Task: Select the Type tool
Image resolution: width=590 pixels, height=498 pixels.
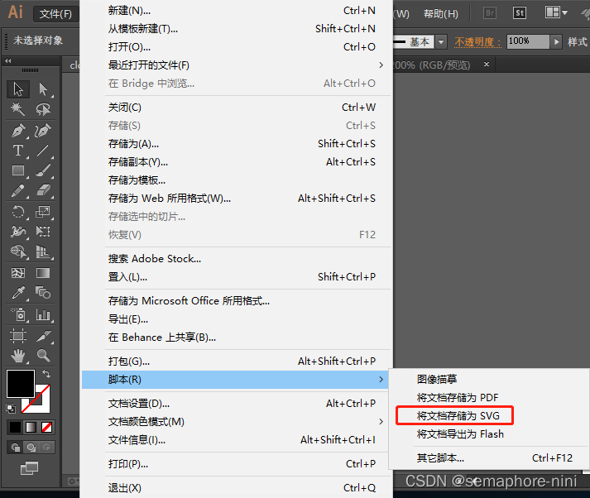Action: coord(18,151)
